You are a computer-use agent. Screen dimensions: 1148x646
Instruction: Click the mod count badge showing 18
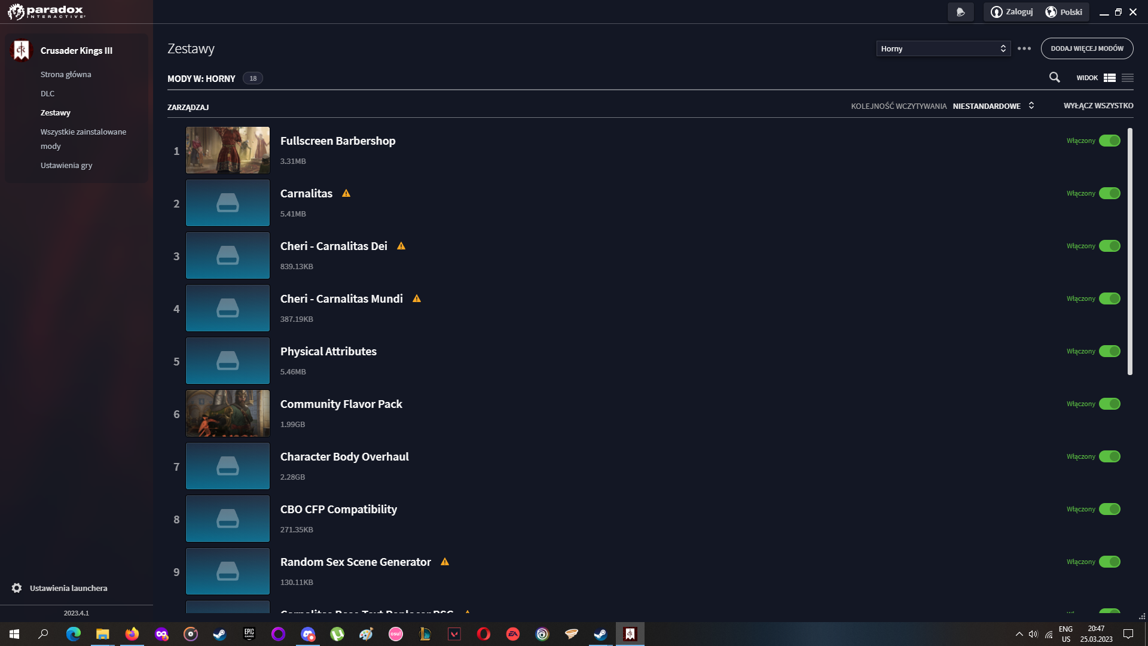253,78
